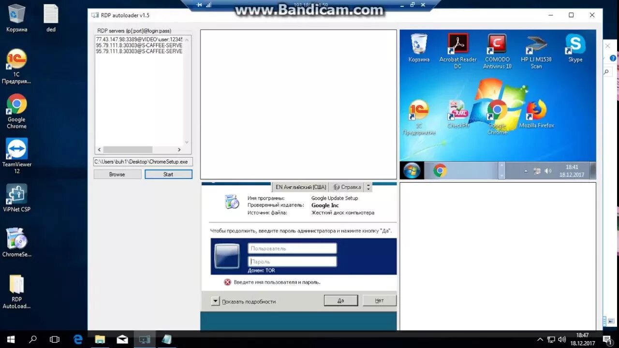Open COMODO Antivirus 10 in the remote preview
The image size is (619, 348).
pyautogui.click(x=498, y=51)
